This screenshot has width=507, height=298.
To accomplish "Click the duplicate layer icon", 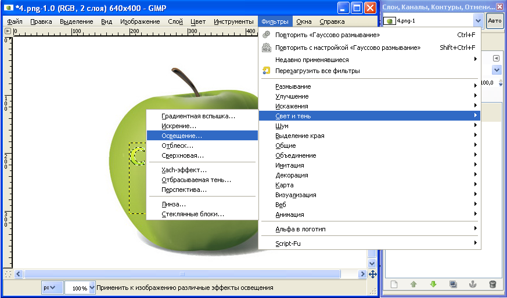I will click(x=453, y=284).
